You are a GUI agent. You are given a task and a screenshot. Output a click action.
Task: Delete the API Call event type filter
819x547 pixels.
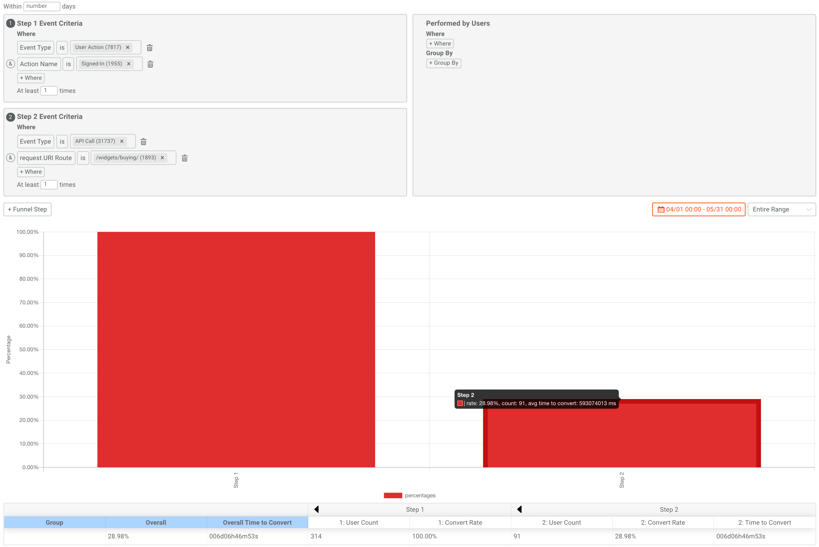[143, 141]
